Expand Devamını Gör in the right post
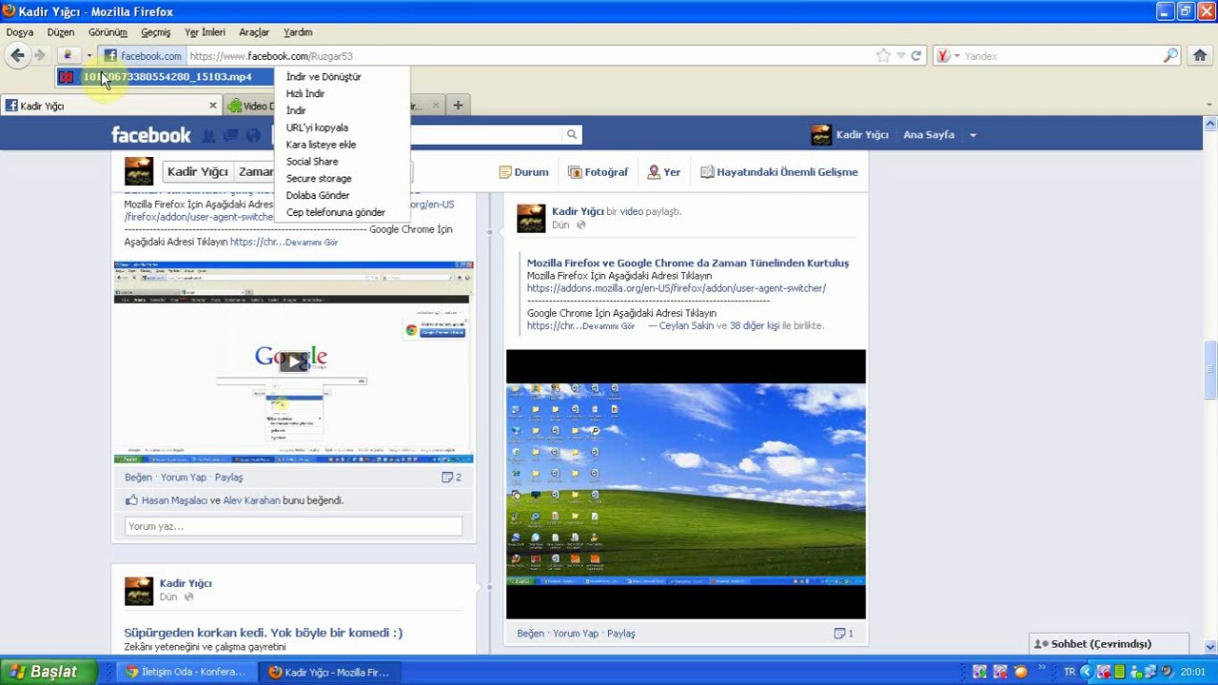The image size is (1218, 685). (x=608, y=326)
